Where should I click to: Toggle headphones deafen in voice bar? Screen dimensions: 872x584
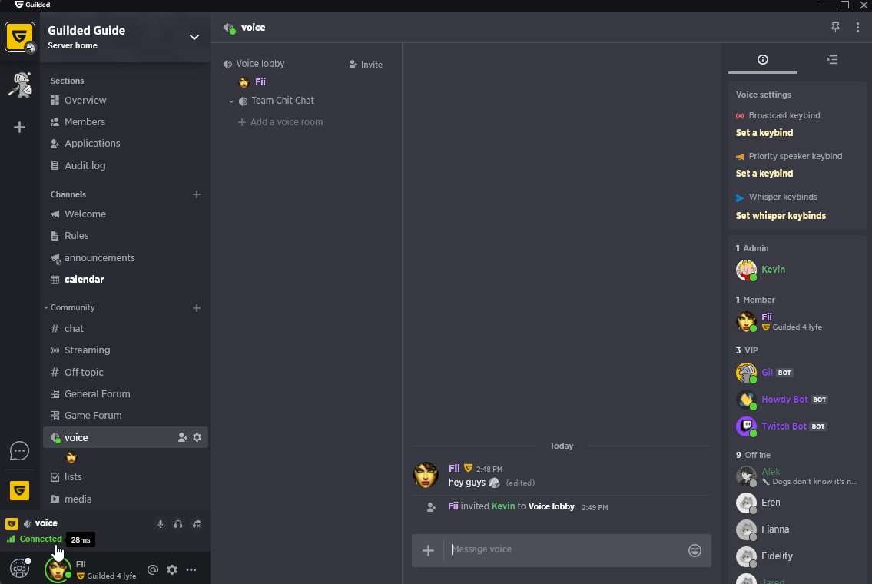178,525
